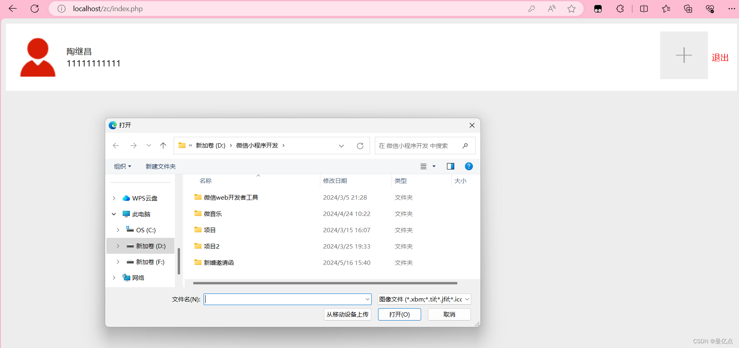Sort by 名称 column header
The image size is (739, 348).
click(x=206, y=181)
